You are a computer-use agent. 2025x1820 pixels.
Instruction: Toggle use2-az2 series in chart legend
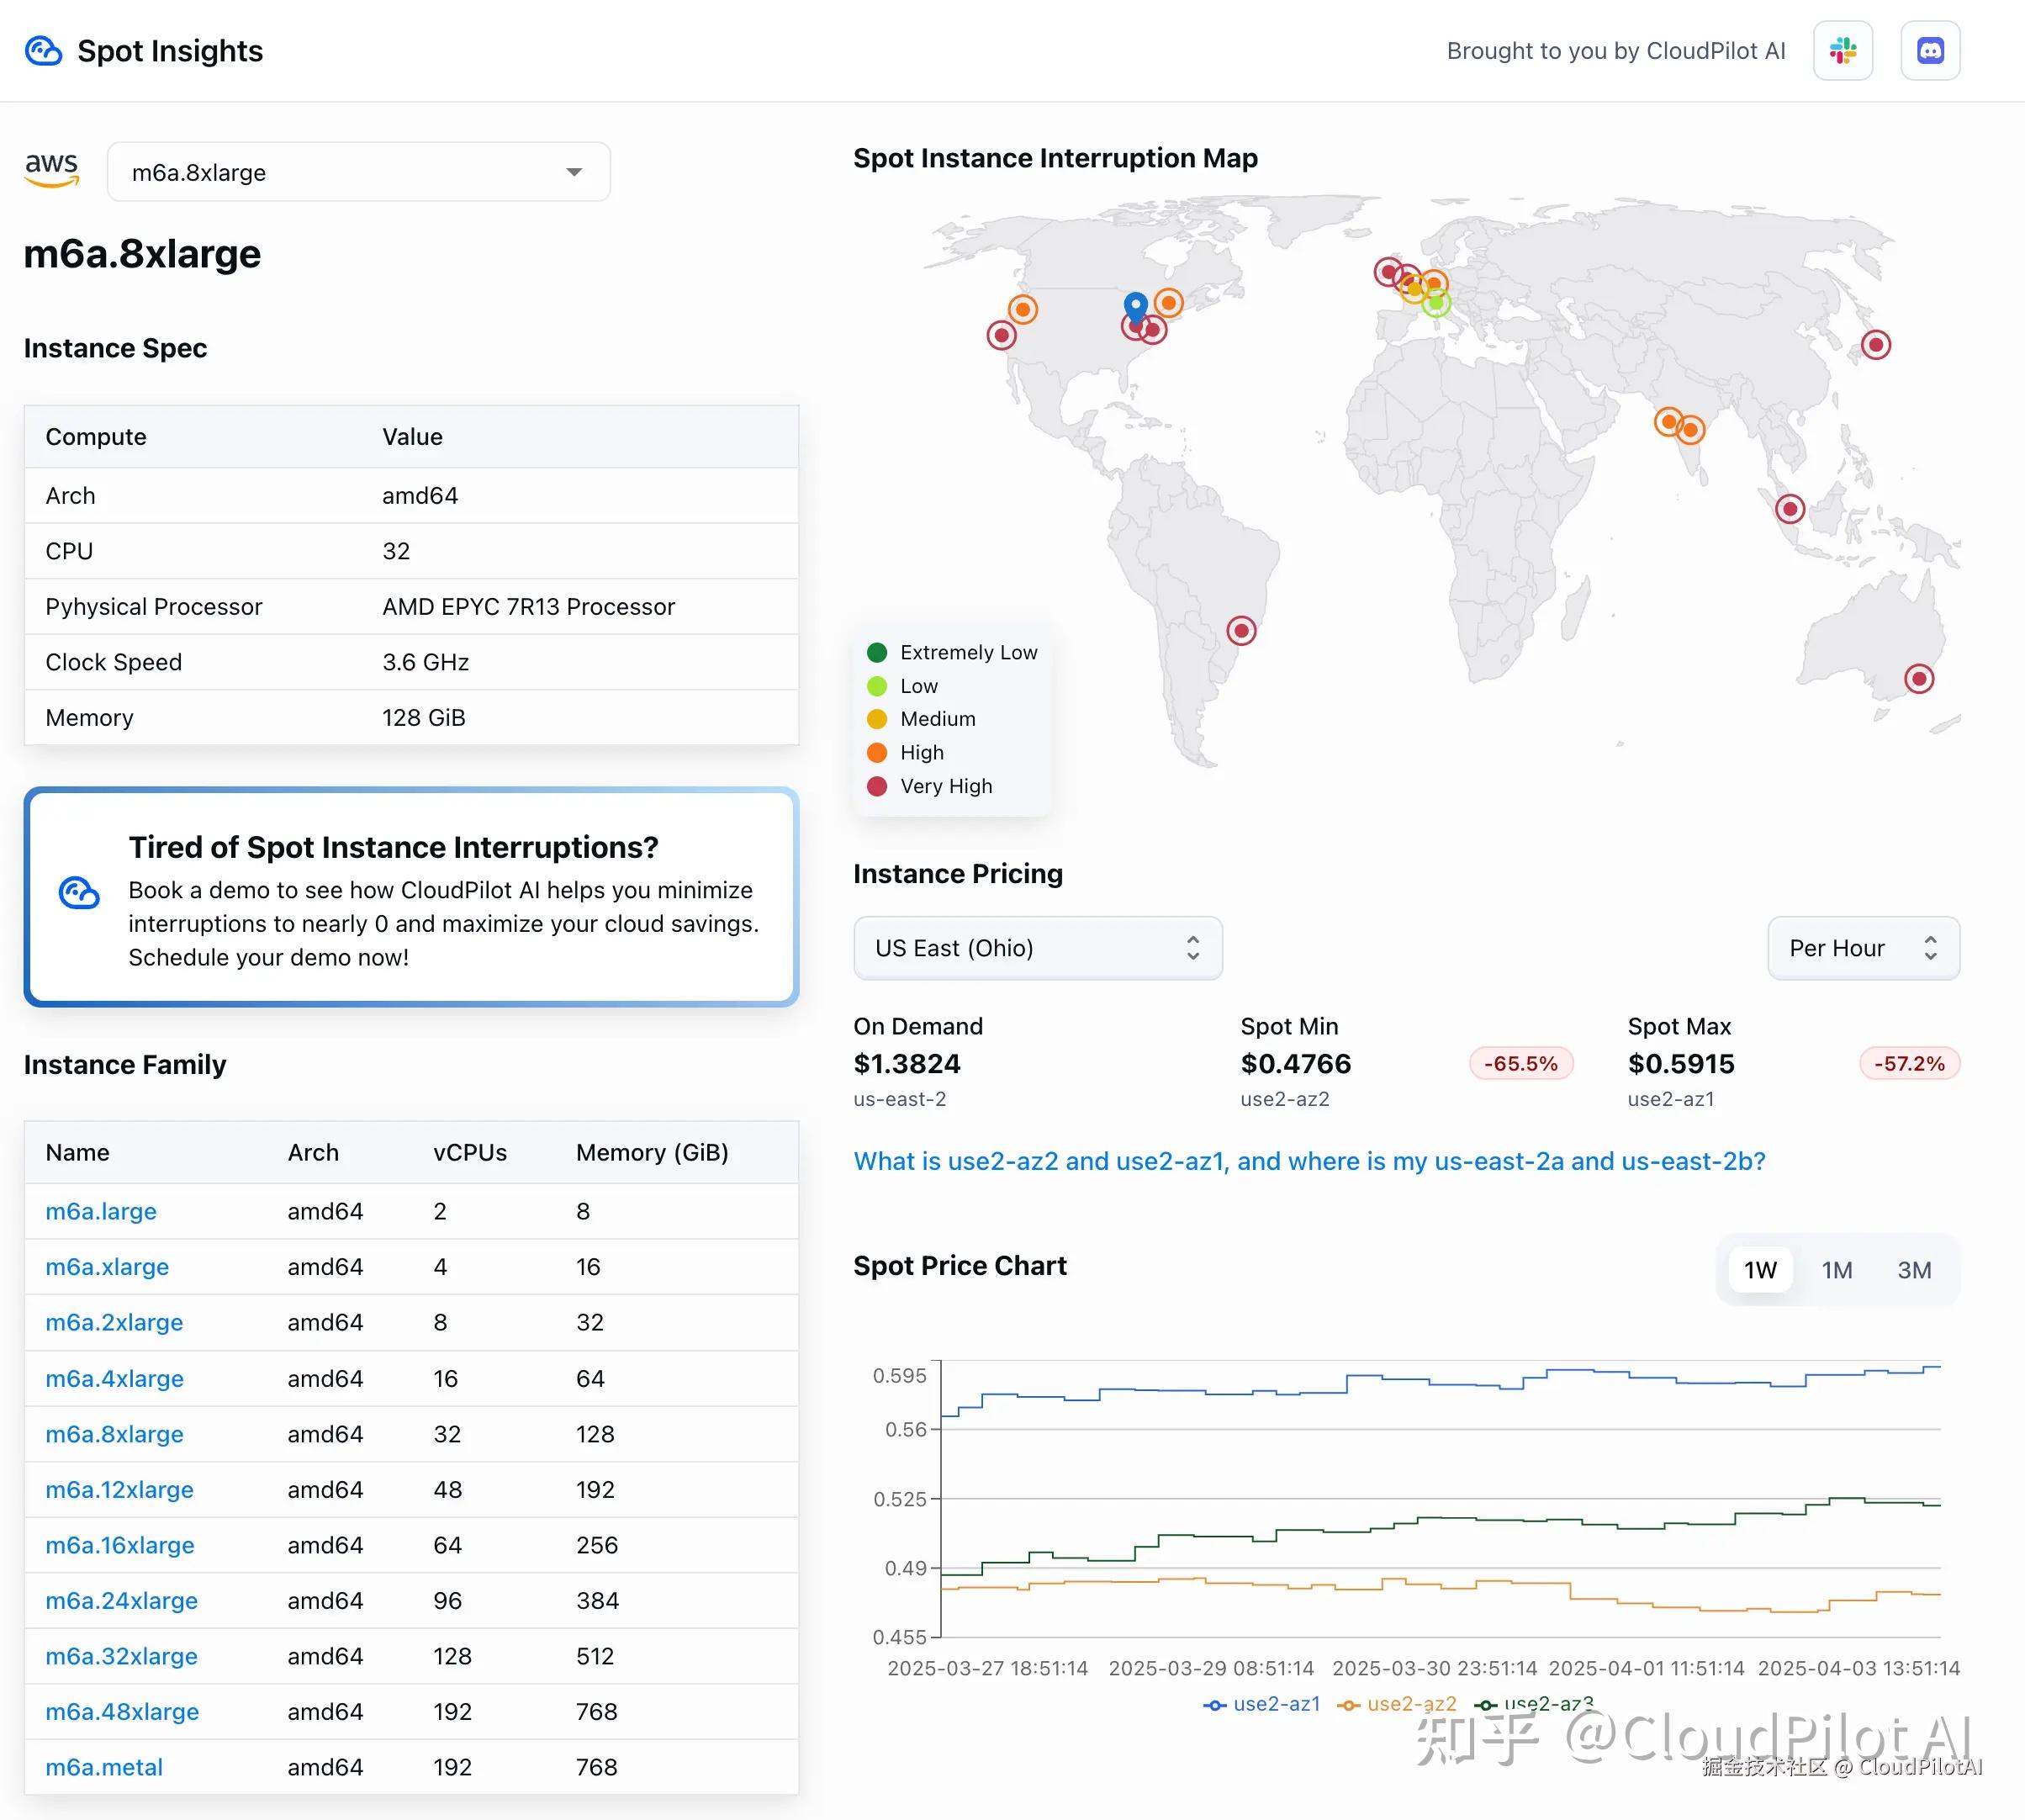coord(1397,1704)
